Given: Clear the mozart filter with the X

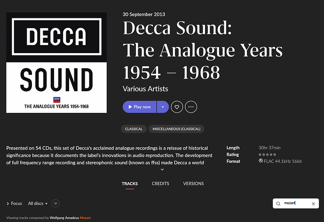Looking at the screenshot, I should 313,204.
